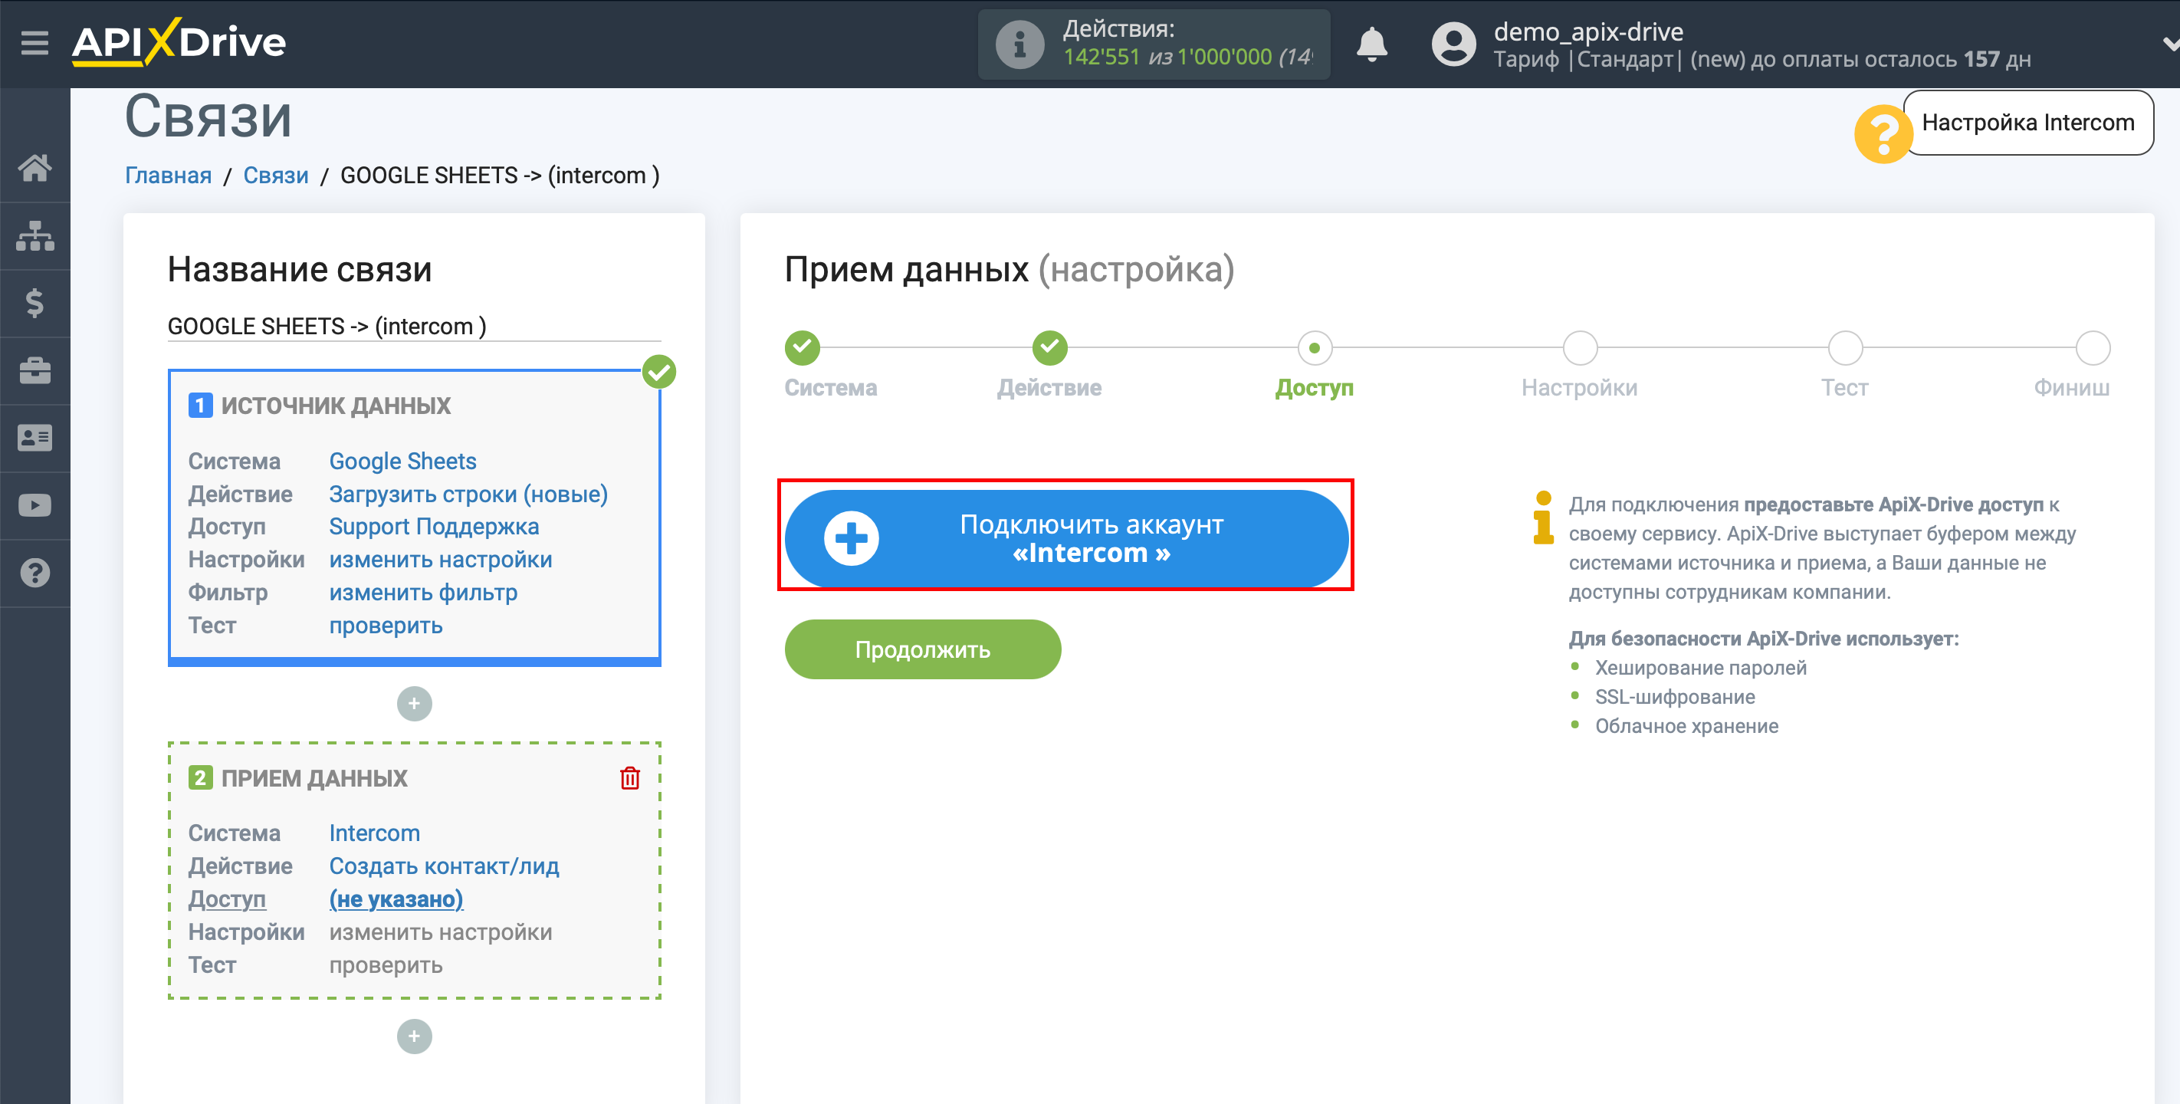Image resolution: width=2180 pixels, height=1104 pixels.
Task: Open video tutorials YouTube icon
Action: click(34, 505)
